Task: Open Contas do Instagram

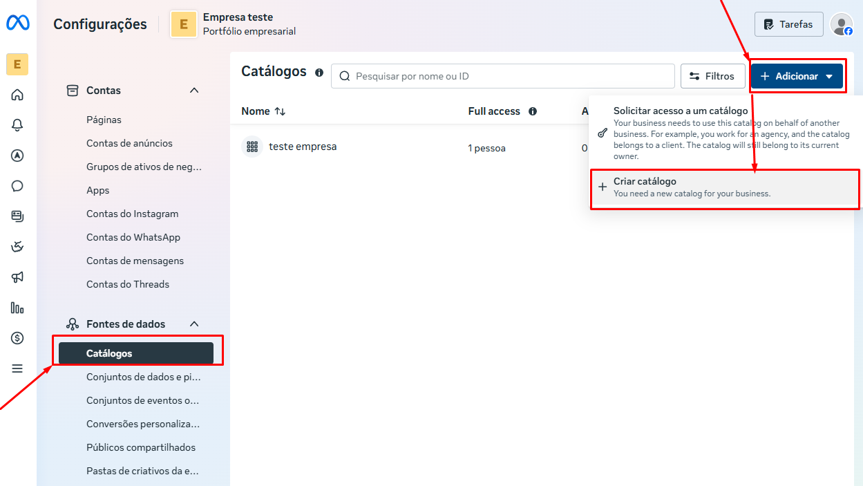Action: click(133, 214)
